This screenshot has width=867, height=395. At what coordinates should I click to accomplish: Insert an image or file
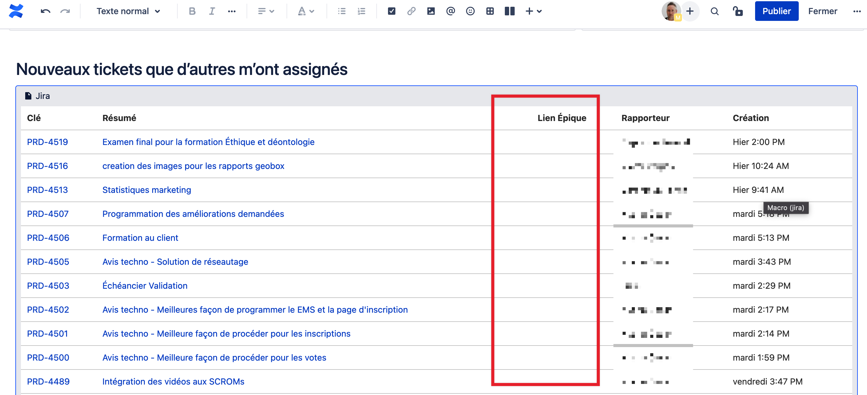click(431, 11)
